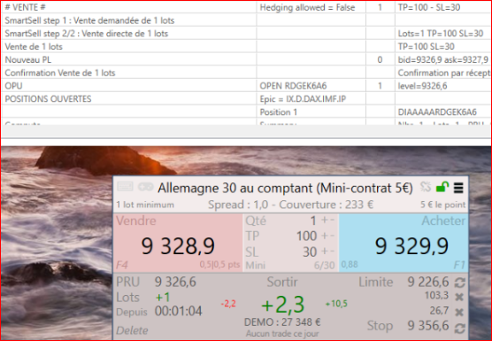Select the 'Vente de 1 lots' log row
Image resolution: width=492 pixels, height=341 pixels.
click(x=128, y=46)
